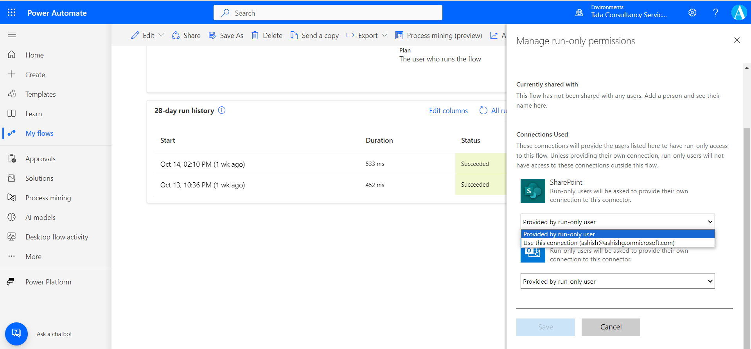
Task: Open the help question mark icon
Action: coord(715,13)
